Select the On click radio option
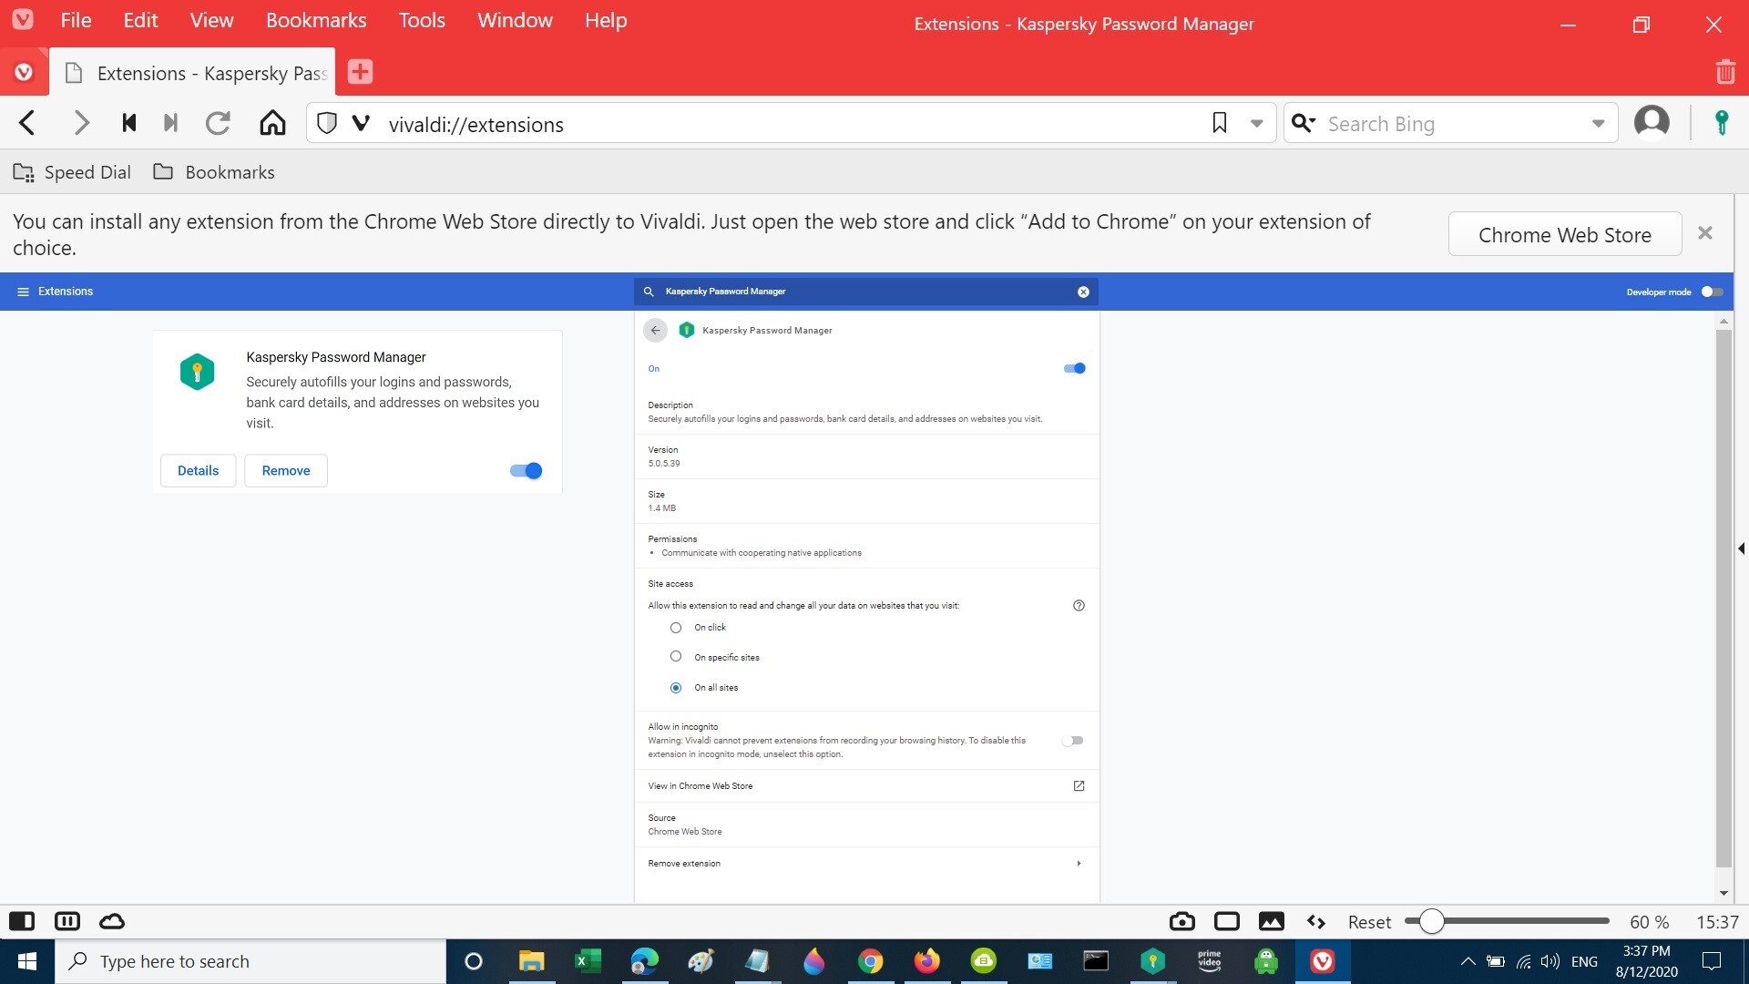The height and width of the screenshot is (984, 1749). 676,628
